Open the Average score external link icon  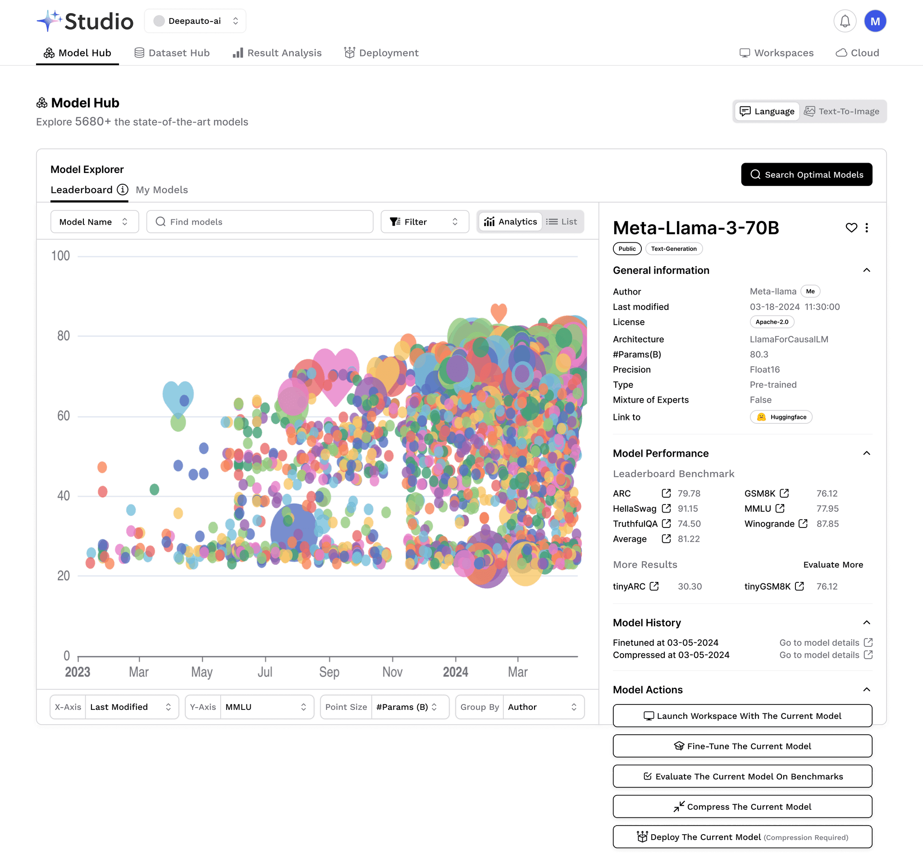pyautogui.click(x=666, y=538)
